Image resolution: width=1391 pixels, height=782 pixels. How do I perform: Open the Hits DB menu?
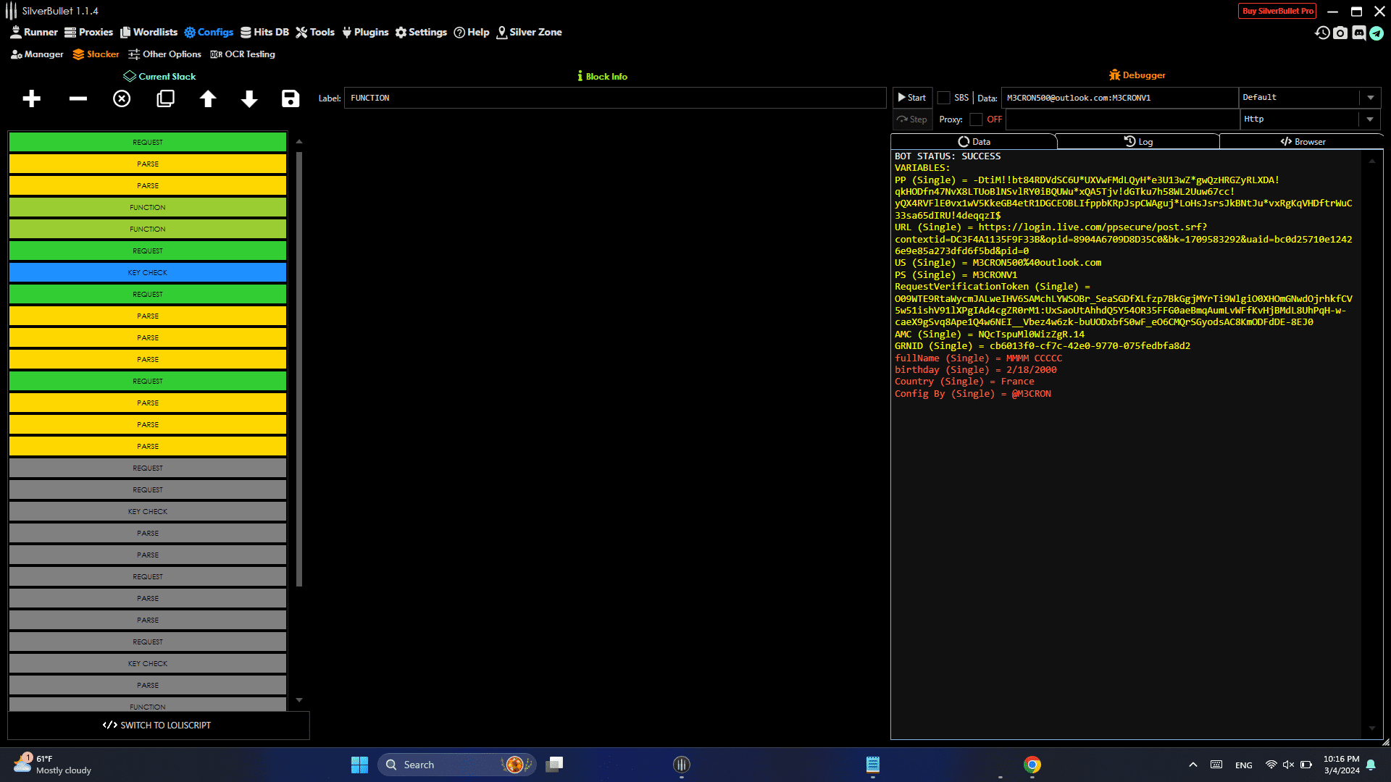coord(264,32)
